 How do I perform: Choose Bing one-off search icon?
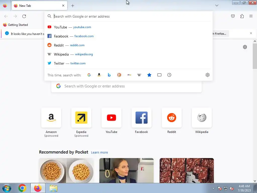tap(109, 75)
